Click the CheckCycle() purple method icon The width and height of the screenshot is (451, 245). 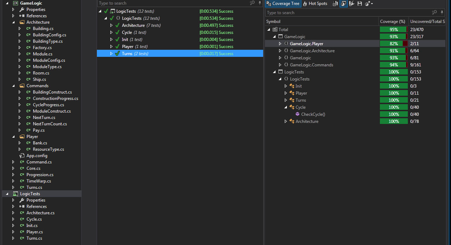pos(297,114)
